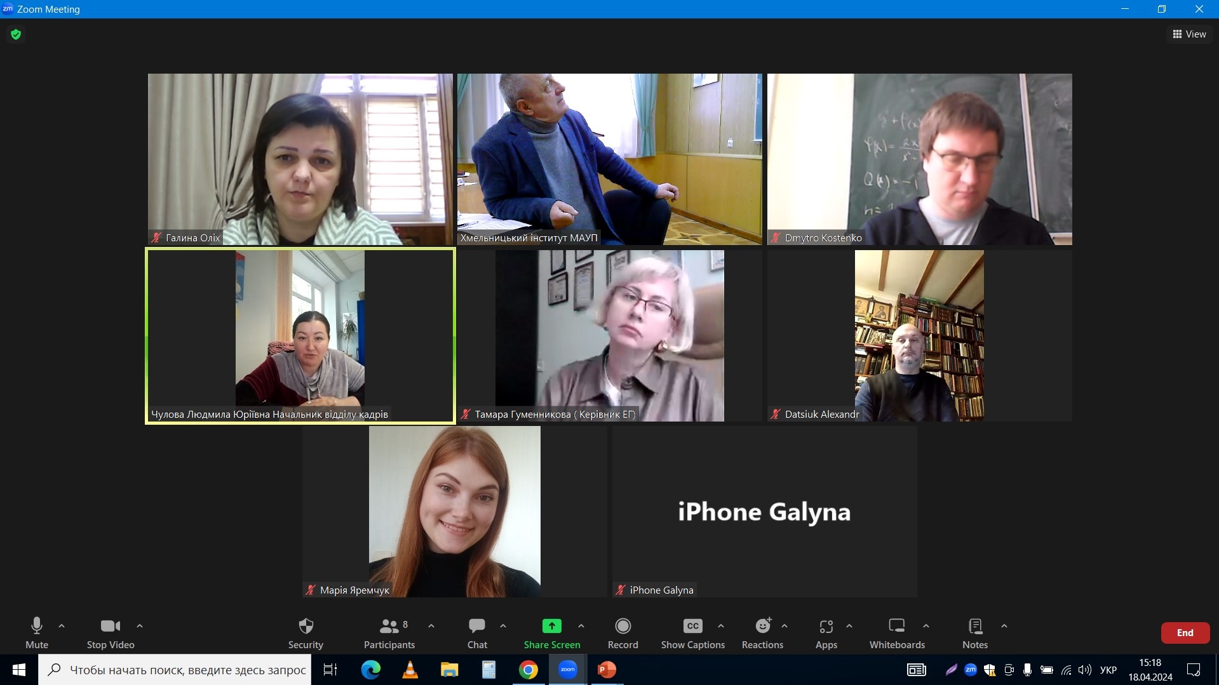Expand the Share Screen options arrow

pyautogui.click(x=581, y=626)
